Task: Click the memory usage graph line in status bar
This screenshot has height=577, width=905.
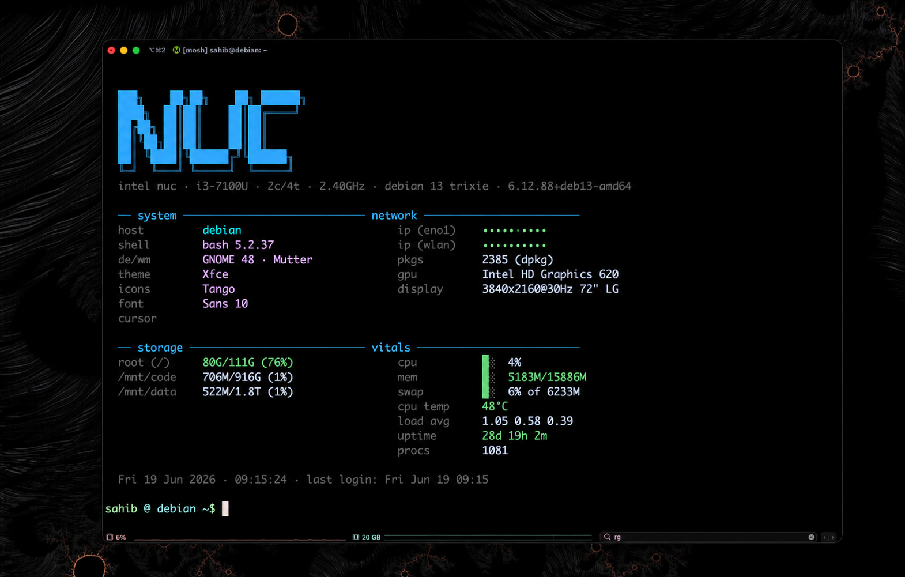Action: click(x=488, y=537)
